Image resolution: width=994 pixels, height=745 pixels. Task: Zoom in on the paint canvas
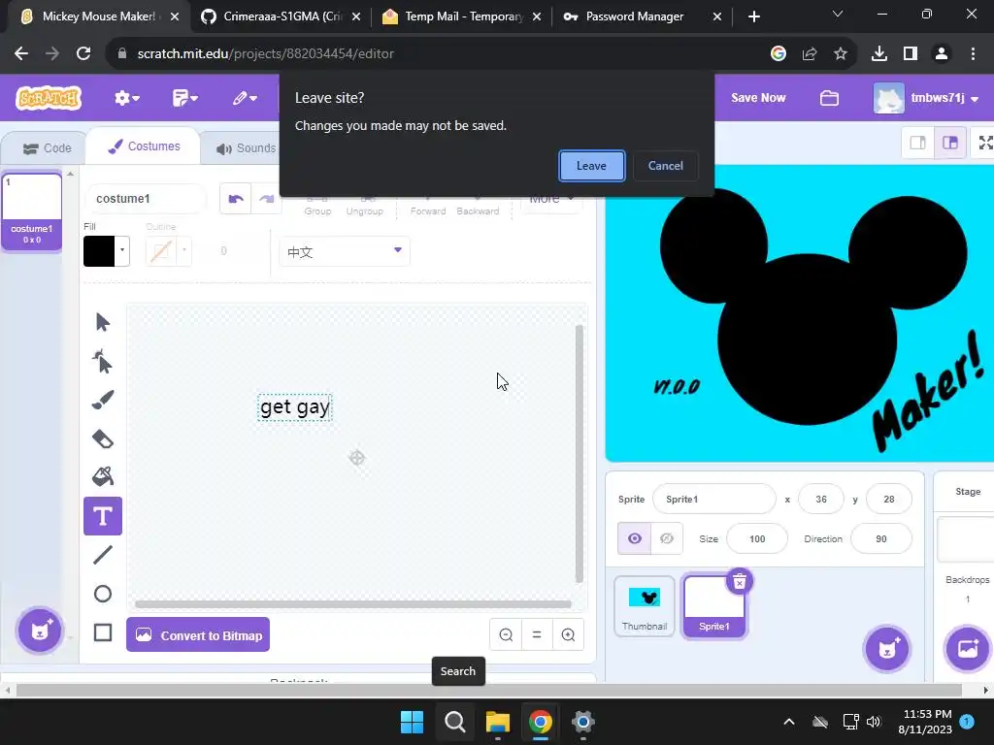pos(568,634)
